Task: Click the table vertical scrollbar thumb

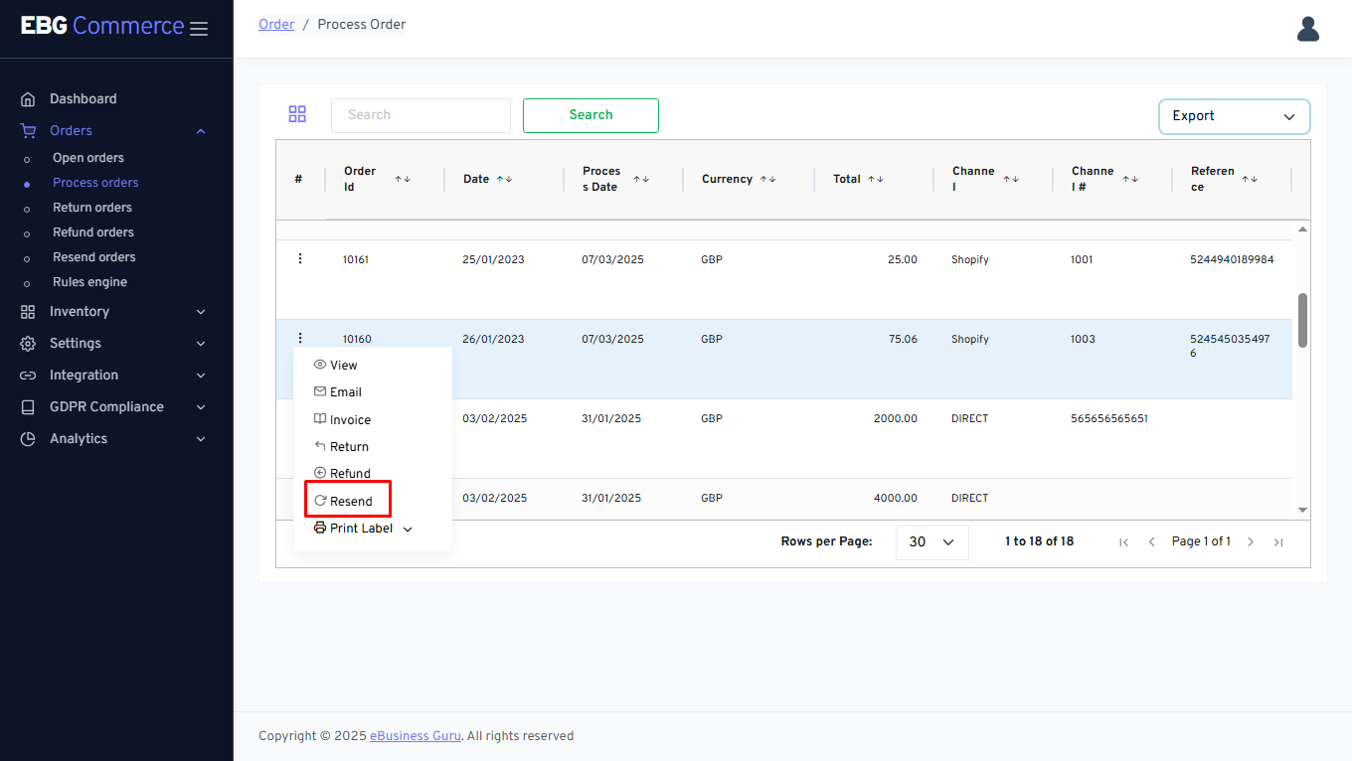Action: [1302, 320]
